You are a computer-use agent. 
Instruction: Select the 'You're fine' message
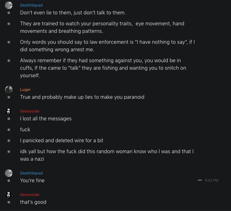32,180
